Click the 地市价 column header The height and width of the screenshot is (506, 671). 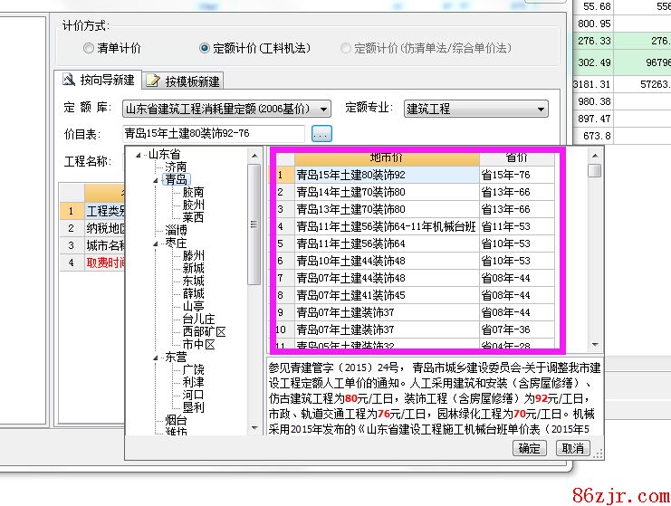(x=387, y=158)
